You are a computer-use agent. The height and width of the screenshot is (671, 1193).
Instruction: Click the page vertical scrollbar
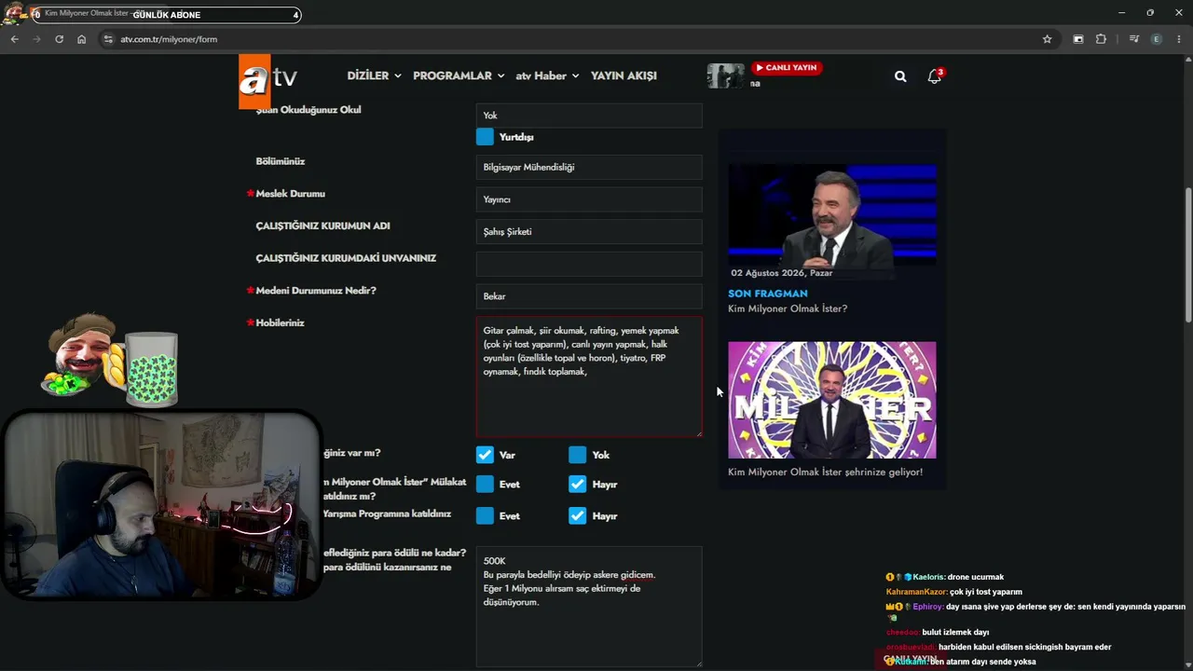(x=1187, y=255)
